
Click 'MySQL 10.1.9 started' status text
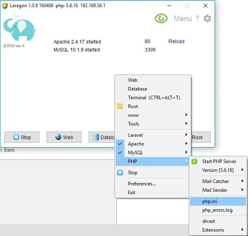pyautogui.click(x=77, y=50)
